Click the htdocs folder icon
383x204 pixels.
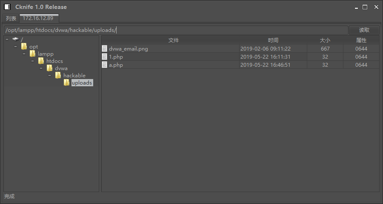[41, 61]
